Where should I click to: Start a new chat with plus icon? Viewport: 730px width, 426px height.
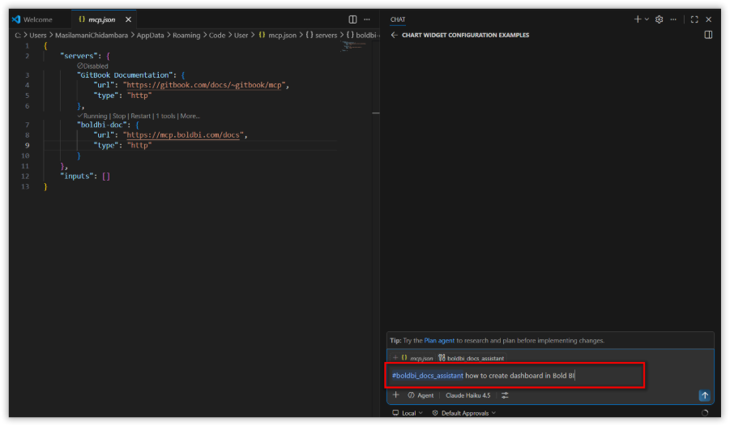[638, 19]
